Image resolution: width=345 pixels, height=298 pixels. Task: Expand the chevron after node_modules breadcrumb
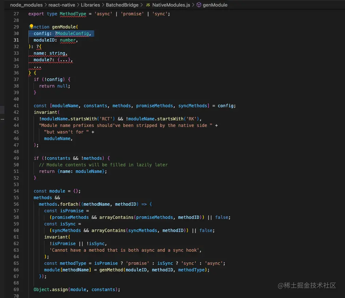pyautogui.click(x=45, y=5)
